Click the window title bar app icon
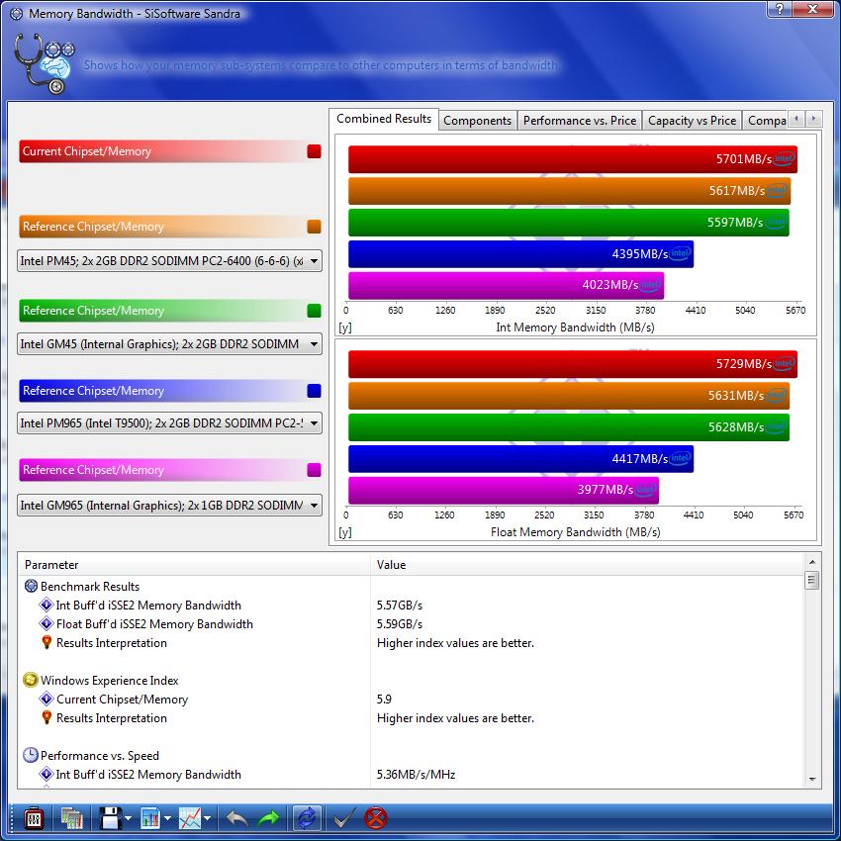The image size is (841, 841). pyautogui.click(x=17, y=14)
